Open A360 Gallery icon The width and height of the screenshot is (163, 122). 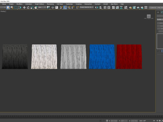(x=146, y=7)
